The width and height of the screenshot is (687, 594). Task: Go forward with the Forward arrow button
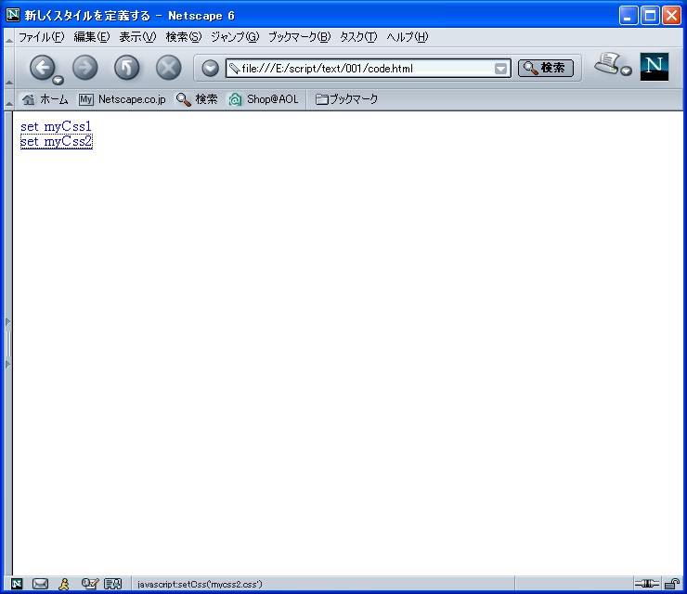(x=85, y=68)
